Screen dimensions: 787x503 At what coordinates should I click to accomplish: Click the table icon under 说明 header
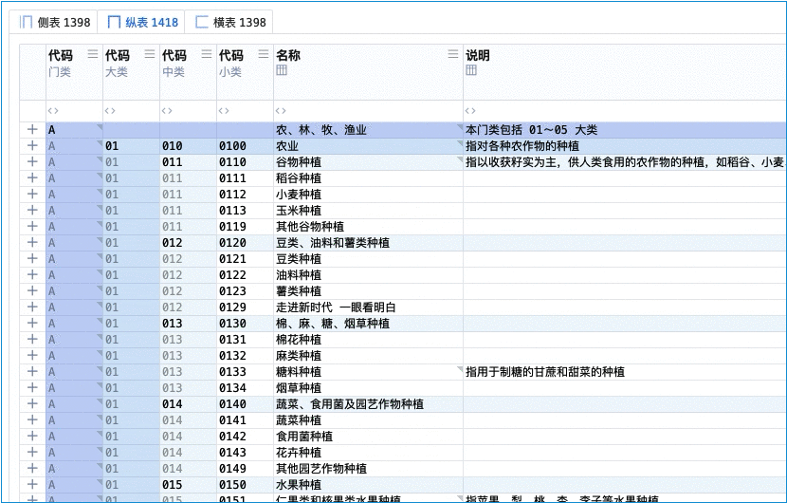tap(471, 71)
